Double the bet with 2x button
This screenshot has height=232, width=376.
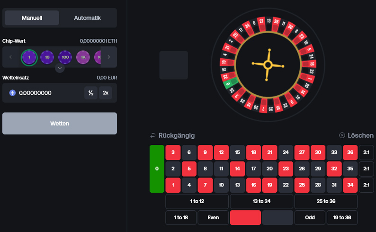tap(106, 93)
